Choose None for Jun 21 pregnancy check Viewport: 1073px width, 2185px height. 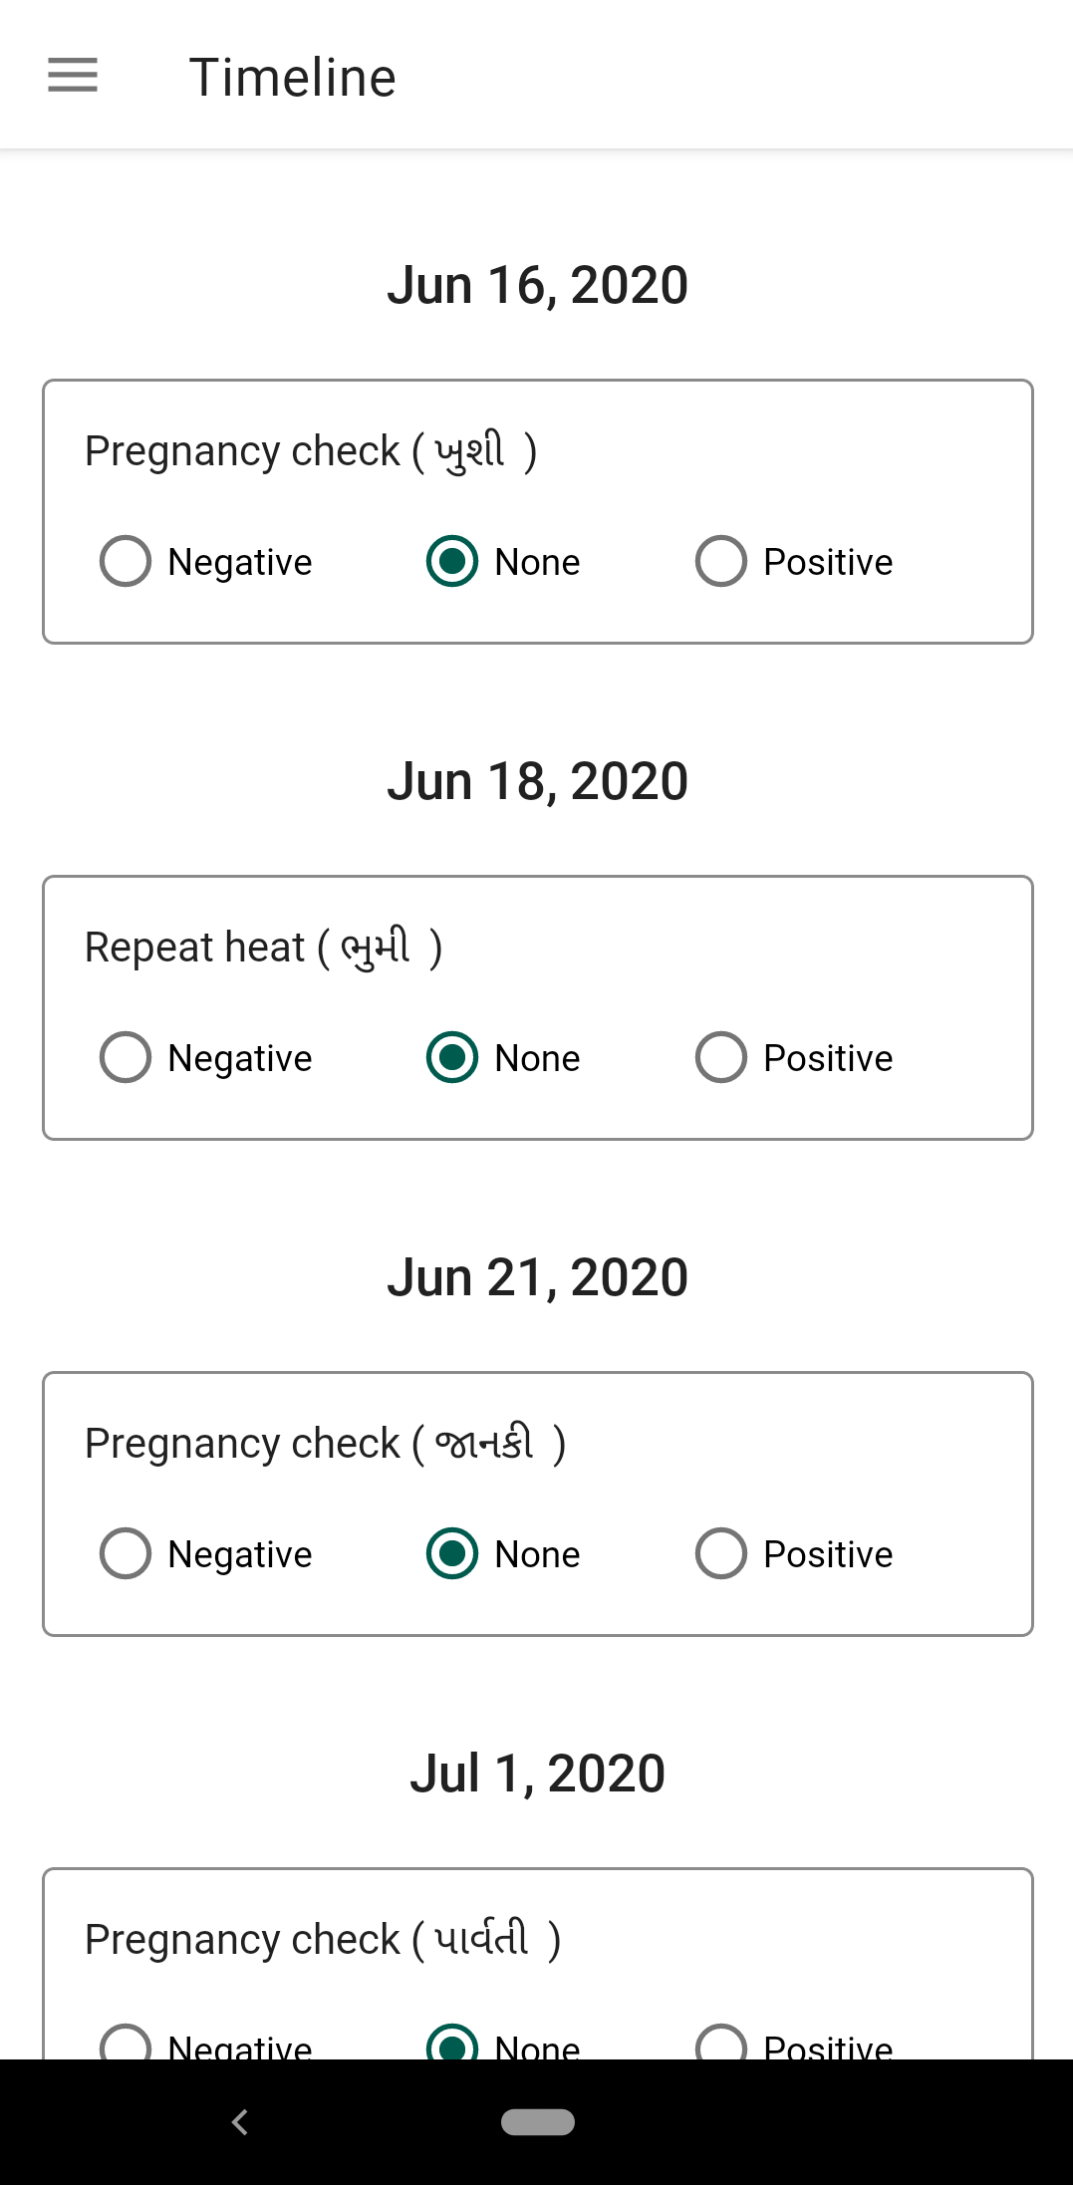tap(452, 1553)
